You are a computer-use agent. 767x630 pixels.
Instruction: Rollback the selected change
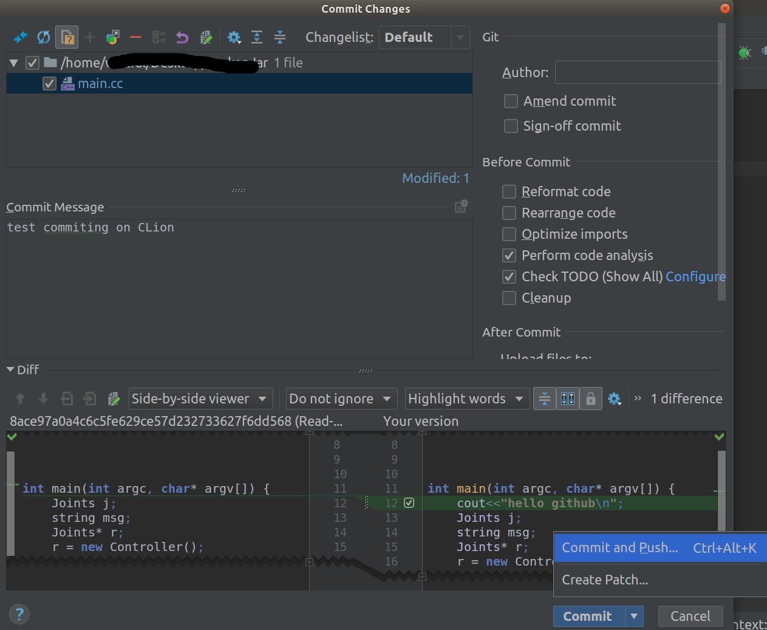[x=182, y=37]
